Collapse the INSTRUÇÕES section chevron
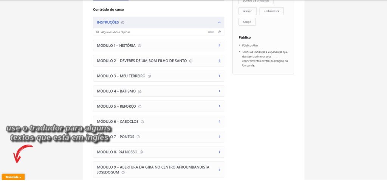This screenshot has height=181, width=387. tap(219, 23)
